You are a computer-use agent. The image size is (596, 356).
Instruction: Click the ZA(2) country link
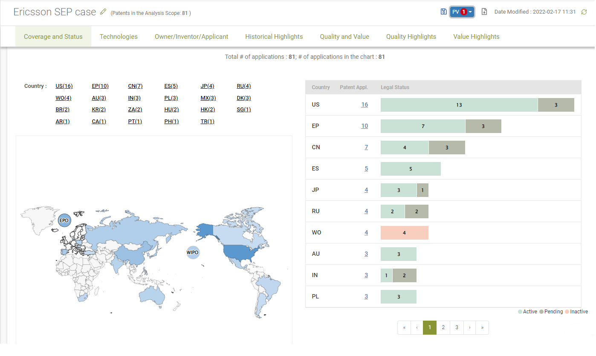tap(135, 110)
